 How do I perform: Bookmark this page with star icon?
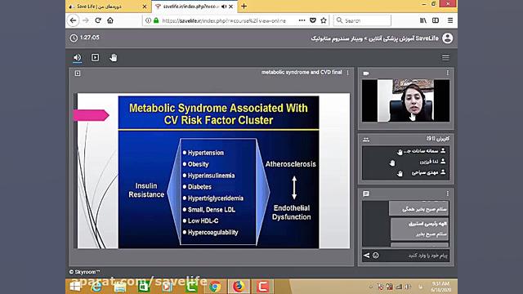tap(324, 20)
